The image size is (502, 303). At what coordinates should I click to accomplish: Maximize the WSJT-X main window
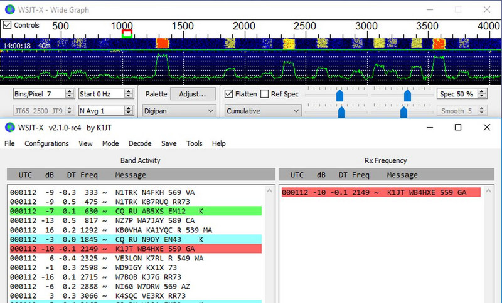click(458, 127)
